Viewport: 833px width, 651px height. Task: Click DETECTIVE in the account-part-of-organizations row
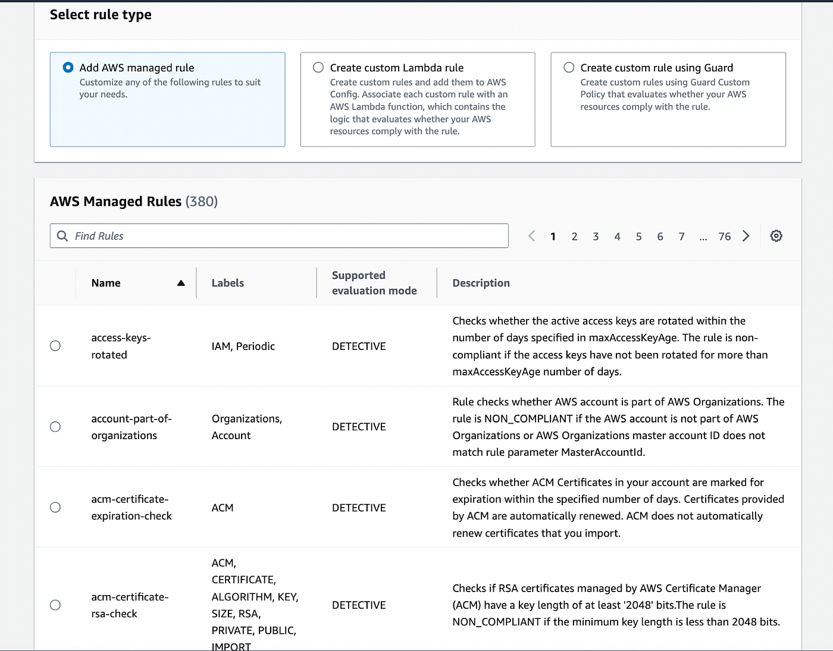pos(359,427)
